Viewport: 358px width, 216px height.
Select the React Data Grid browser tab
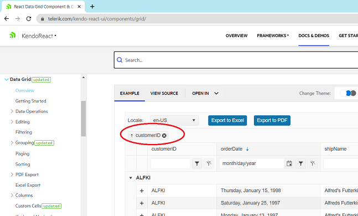coord(43,7)
